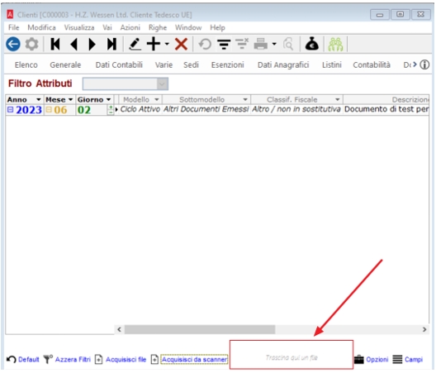436x373 pixels.
Task: Switch to the Contabilità tab
Action: [x=372, y=65]
